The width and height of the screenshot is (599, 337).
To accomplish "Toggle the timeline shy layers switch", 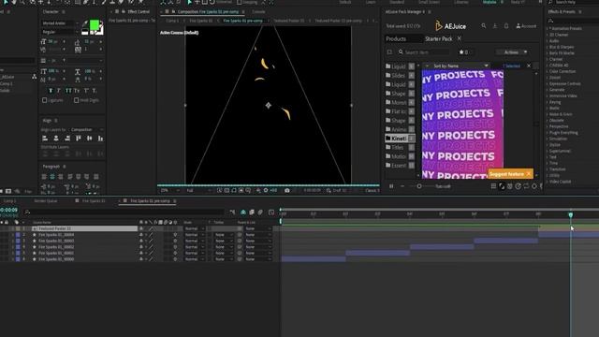I will tap(243, 212).
